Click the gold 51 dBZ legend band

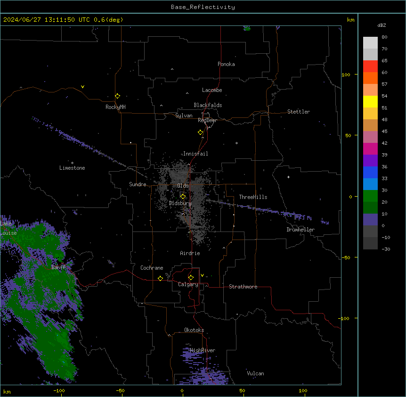pos(370,114)
